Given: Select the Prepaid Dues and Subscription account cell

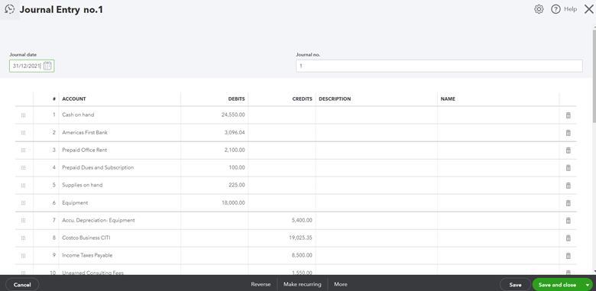Looking at the screenshot, I should click(120, 167).
